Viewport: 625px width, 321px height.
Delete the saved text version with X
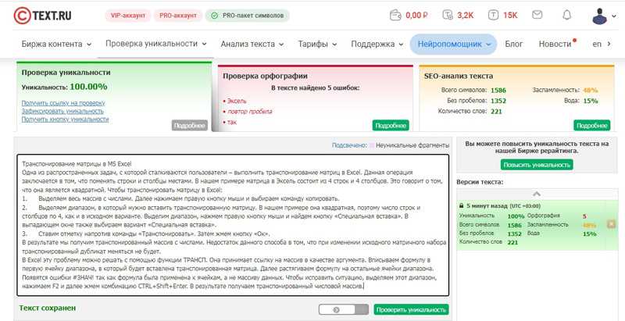click(611, 224)
